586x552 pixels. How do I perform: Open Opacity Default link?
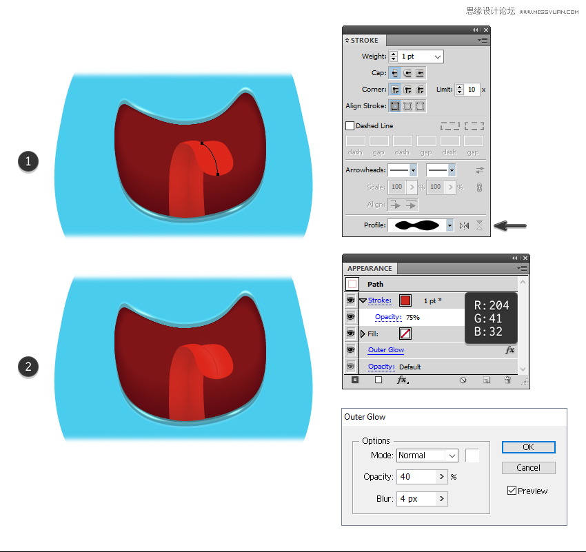(381, 367)
